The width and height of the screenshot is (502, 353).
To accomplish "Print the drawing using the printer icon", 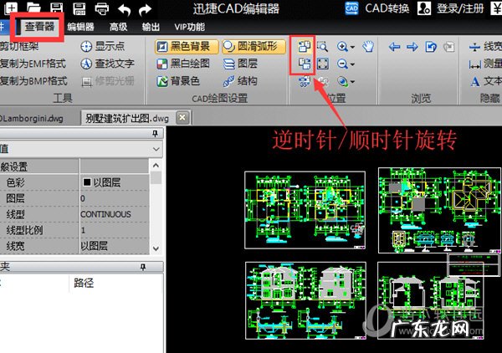I will click(102, 9).
